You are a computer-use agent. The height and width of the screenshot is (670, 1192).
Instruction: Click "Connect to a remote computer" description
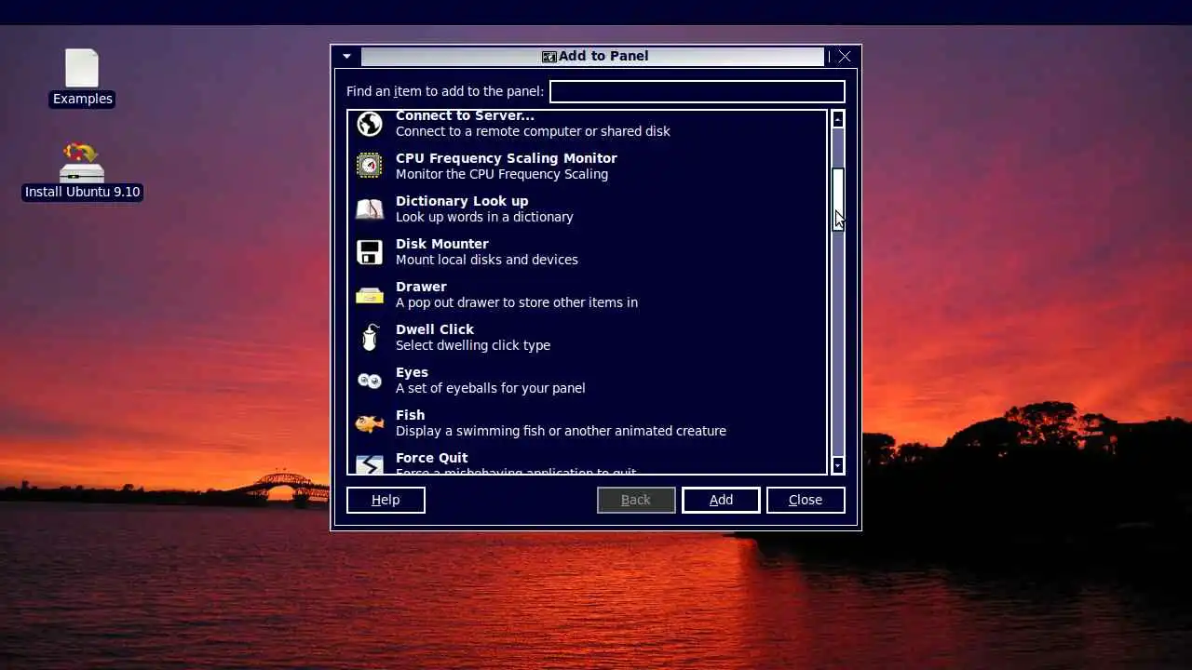click(x=533, y=131)
